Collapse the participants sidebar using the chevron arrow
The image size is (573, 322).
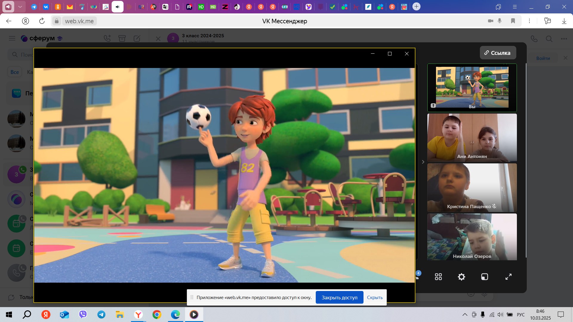(x=423, y=162)
